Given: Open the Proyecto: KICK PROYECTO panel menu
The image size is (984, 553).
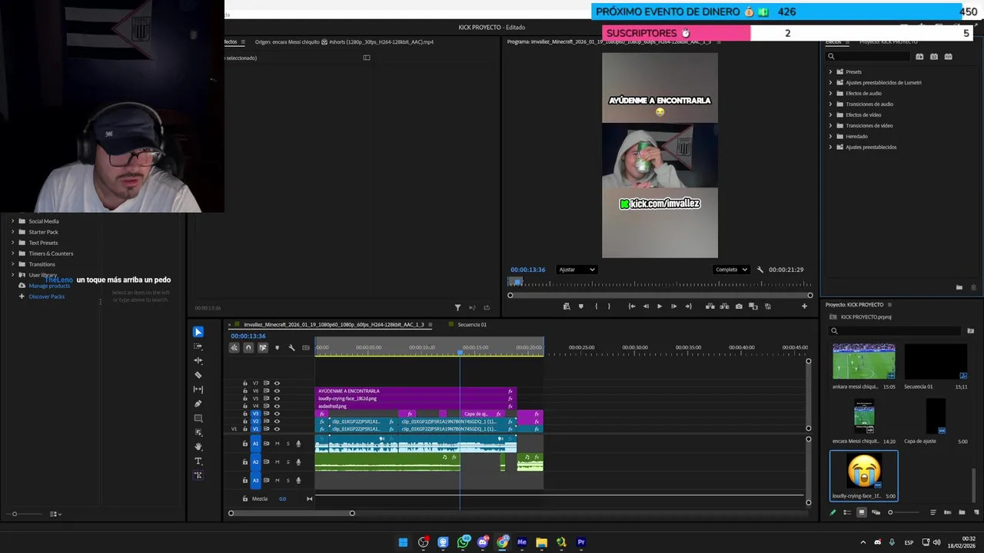Looking at the screenshot, I should point(889,305).
